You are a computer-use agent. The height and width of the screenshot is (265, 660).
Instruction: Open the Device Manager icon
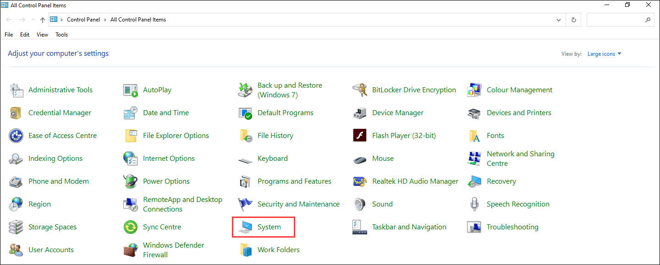point(360,113)
